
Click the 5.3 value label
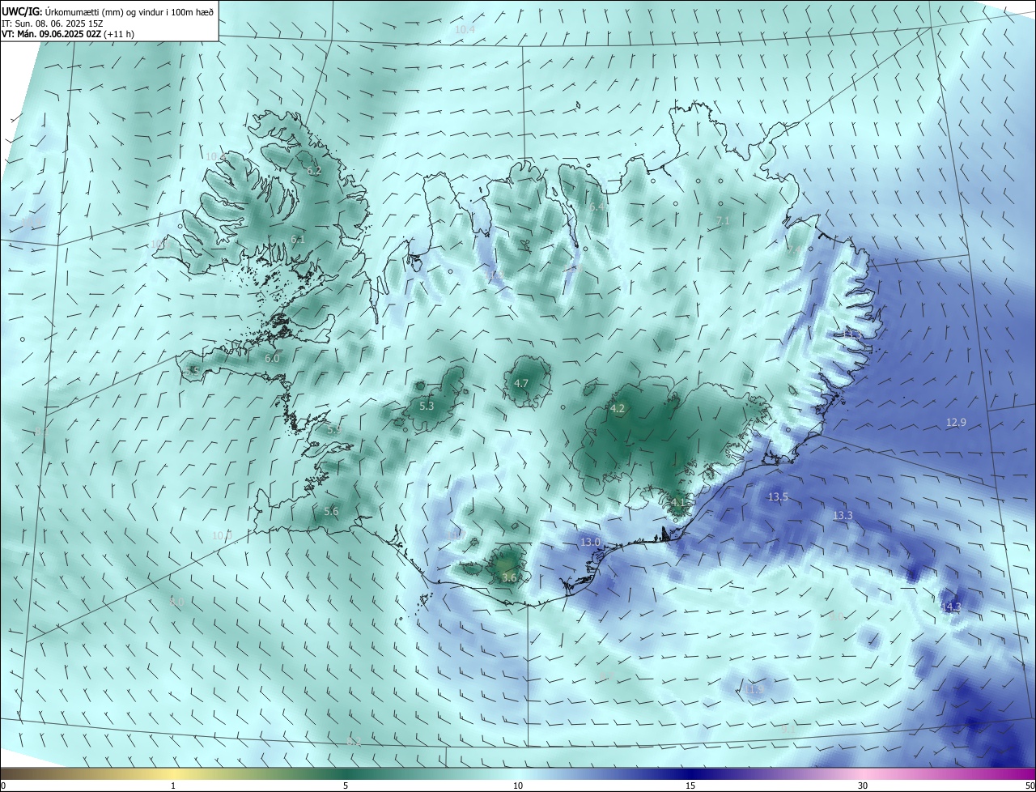[427, 406]
